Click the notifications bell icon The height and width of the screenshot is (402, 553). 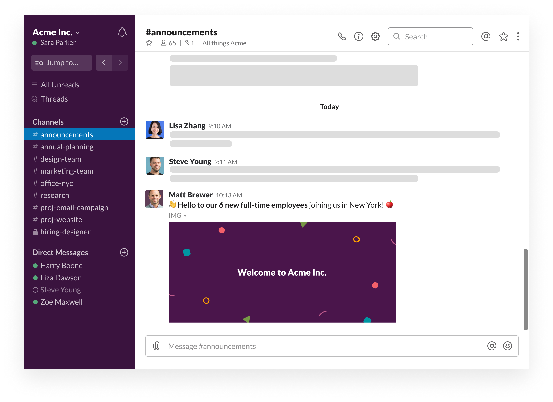coord(122,32)
